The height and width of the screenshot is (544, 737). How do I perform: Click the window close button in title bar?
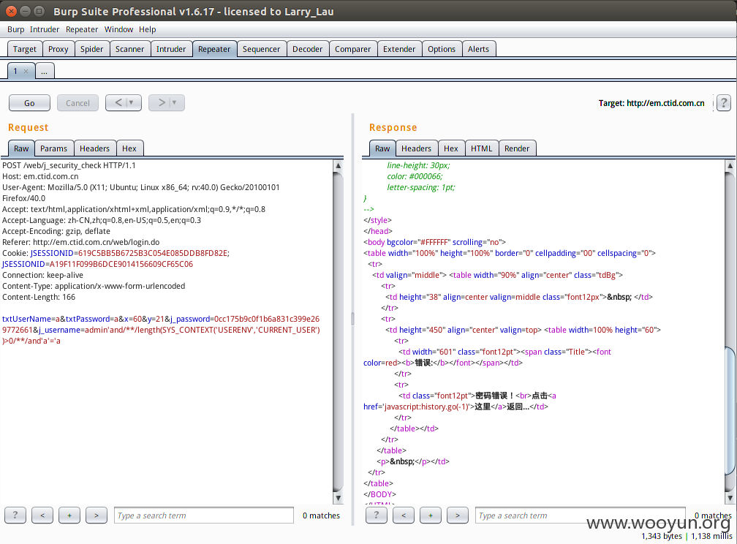point(11,11)
